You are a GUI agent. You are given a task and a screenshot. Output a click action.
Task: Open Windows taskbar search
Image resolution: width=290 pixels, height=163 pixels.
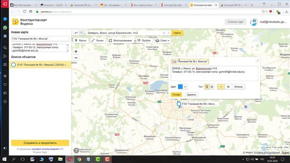[x=14, y=159]
